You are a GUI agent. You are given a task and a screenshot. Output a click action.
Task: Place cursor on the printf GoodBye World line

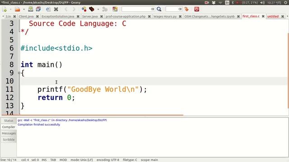tap(92, 90)
